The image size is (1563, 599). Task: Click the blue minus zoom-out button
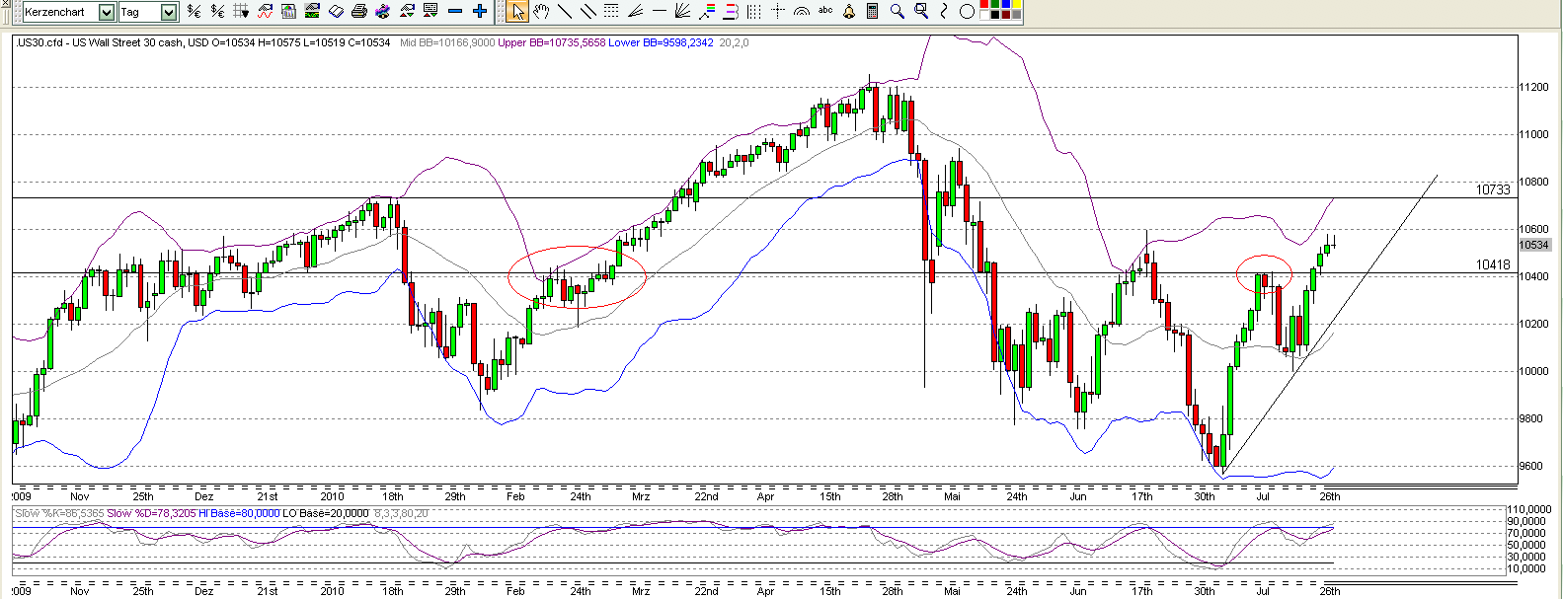tap(455, 11)
